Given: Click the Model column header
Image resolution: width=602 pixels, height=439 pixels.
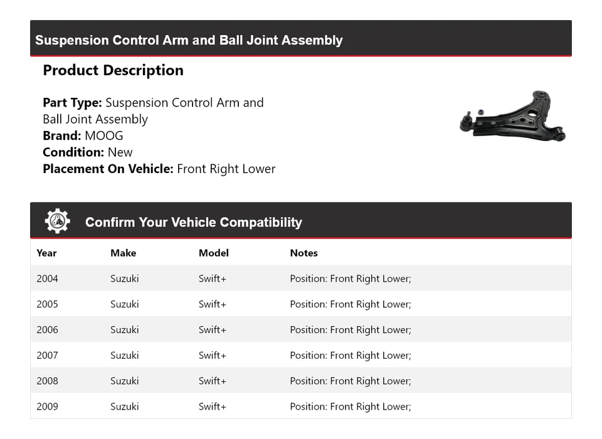Looking at the screenshot, I should coord(213,253).
